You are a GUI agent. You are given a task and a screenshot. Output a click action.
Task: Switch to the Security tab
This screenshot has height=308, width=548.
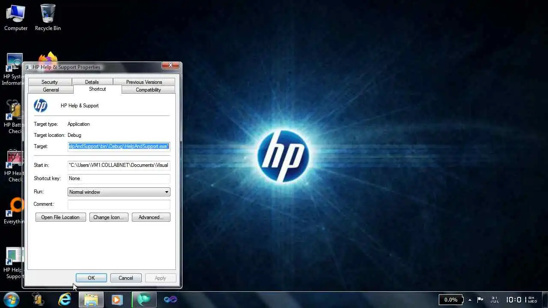(x=50, y=82)
